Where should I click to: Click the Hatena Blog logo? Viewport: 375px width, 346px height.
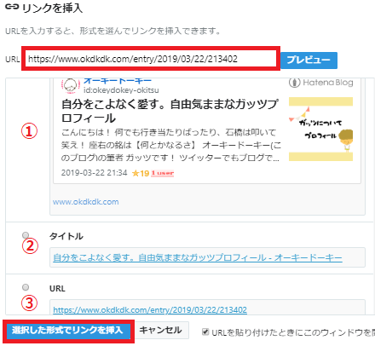point(321,83)
